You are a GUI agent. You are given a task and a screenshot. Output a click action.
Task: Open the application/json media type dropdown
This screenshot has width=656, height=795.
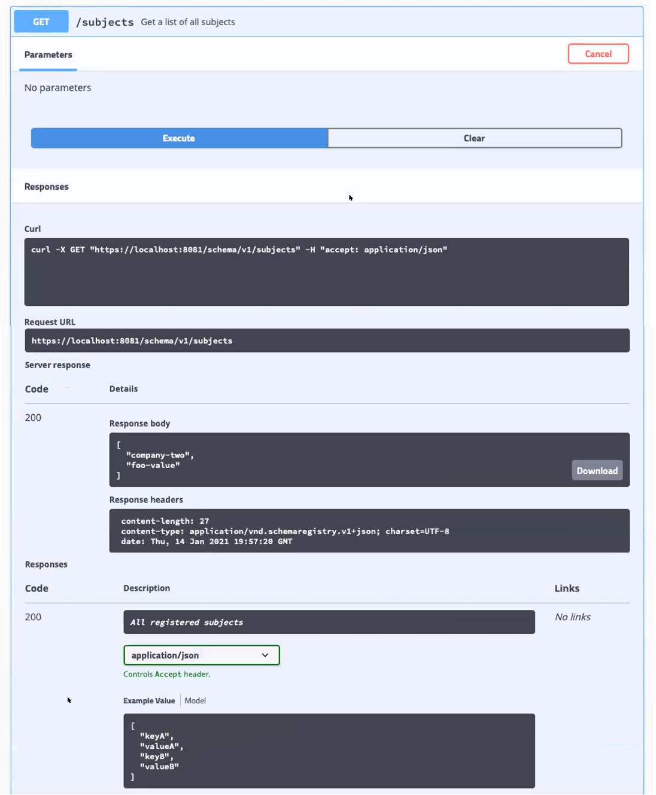(x=201, y=655)
